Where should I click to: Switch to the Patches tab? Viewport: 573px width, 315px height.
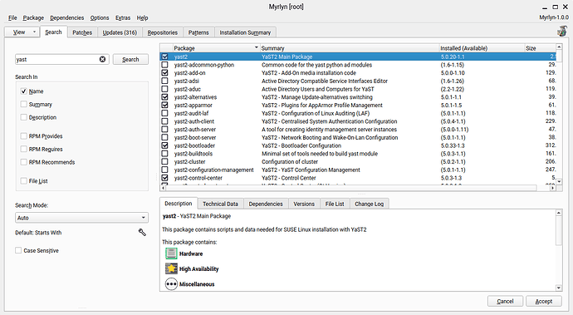pyautogui.click(x=82, y=32)
